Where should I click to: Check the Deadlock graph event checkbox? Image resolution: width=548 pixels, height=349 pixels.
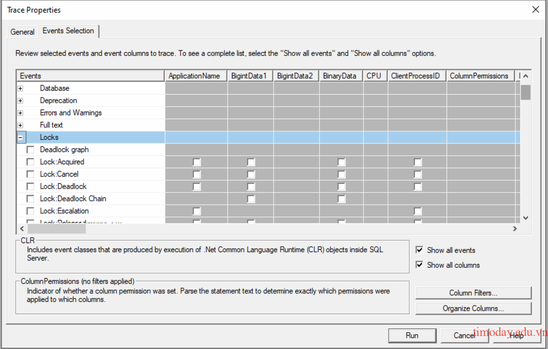[31, 150]
